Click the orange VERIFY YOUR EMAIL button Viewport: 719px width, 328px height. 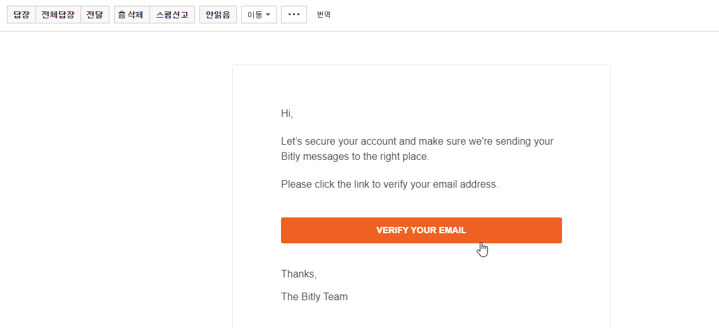click(422, 231)
